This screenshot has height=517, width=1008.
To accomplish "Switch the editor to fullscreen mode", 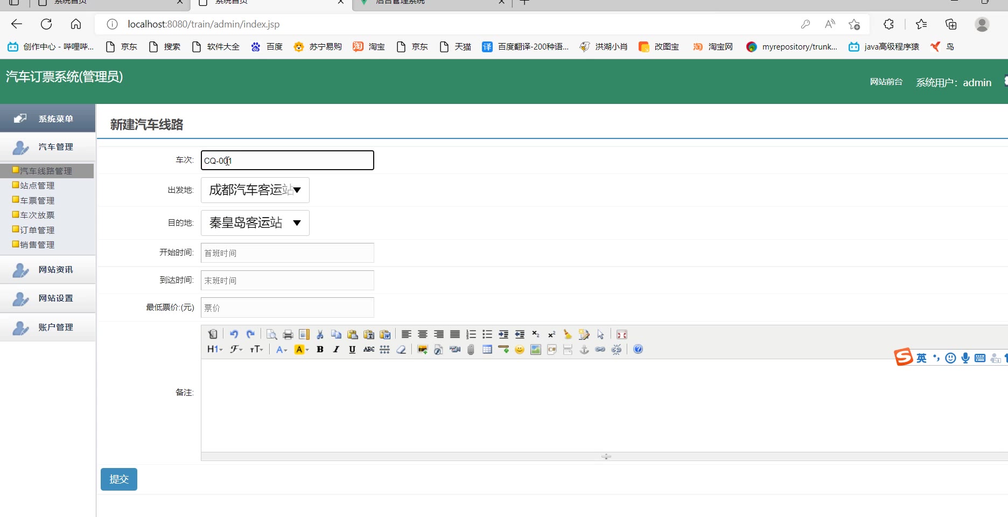I will 622,334.
